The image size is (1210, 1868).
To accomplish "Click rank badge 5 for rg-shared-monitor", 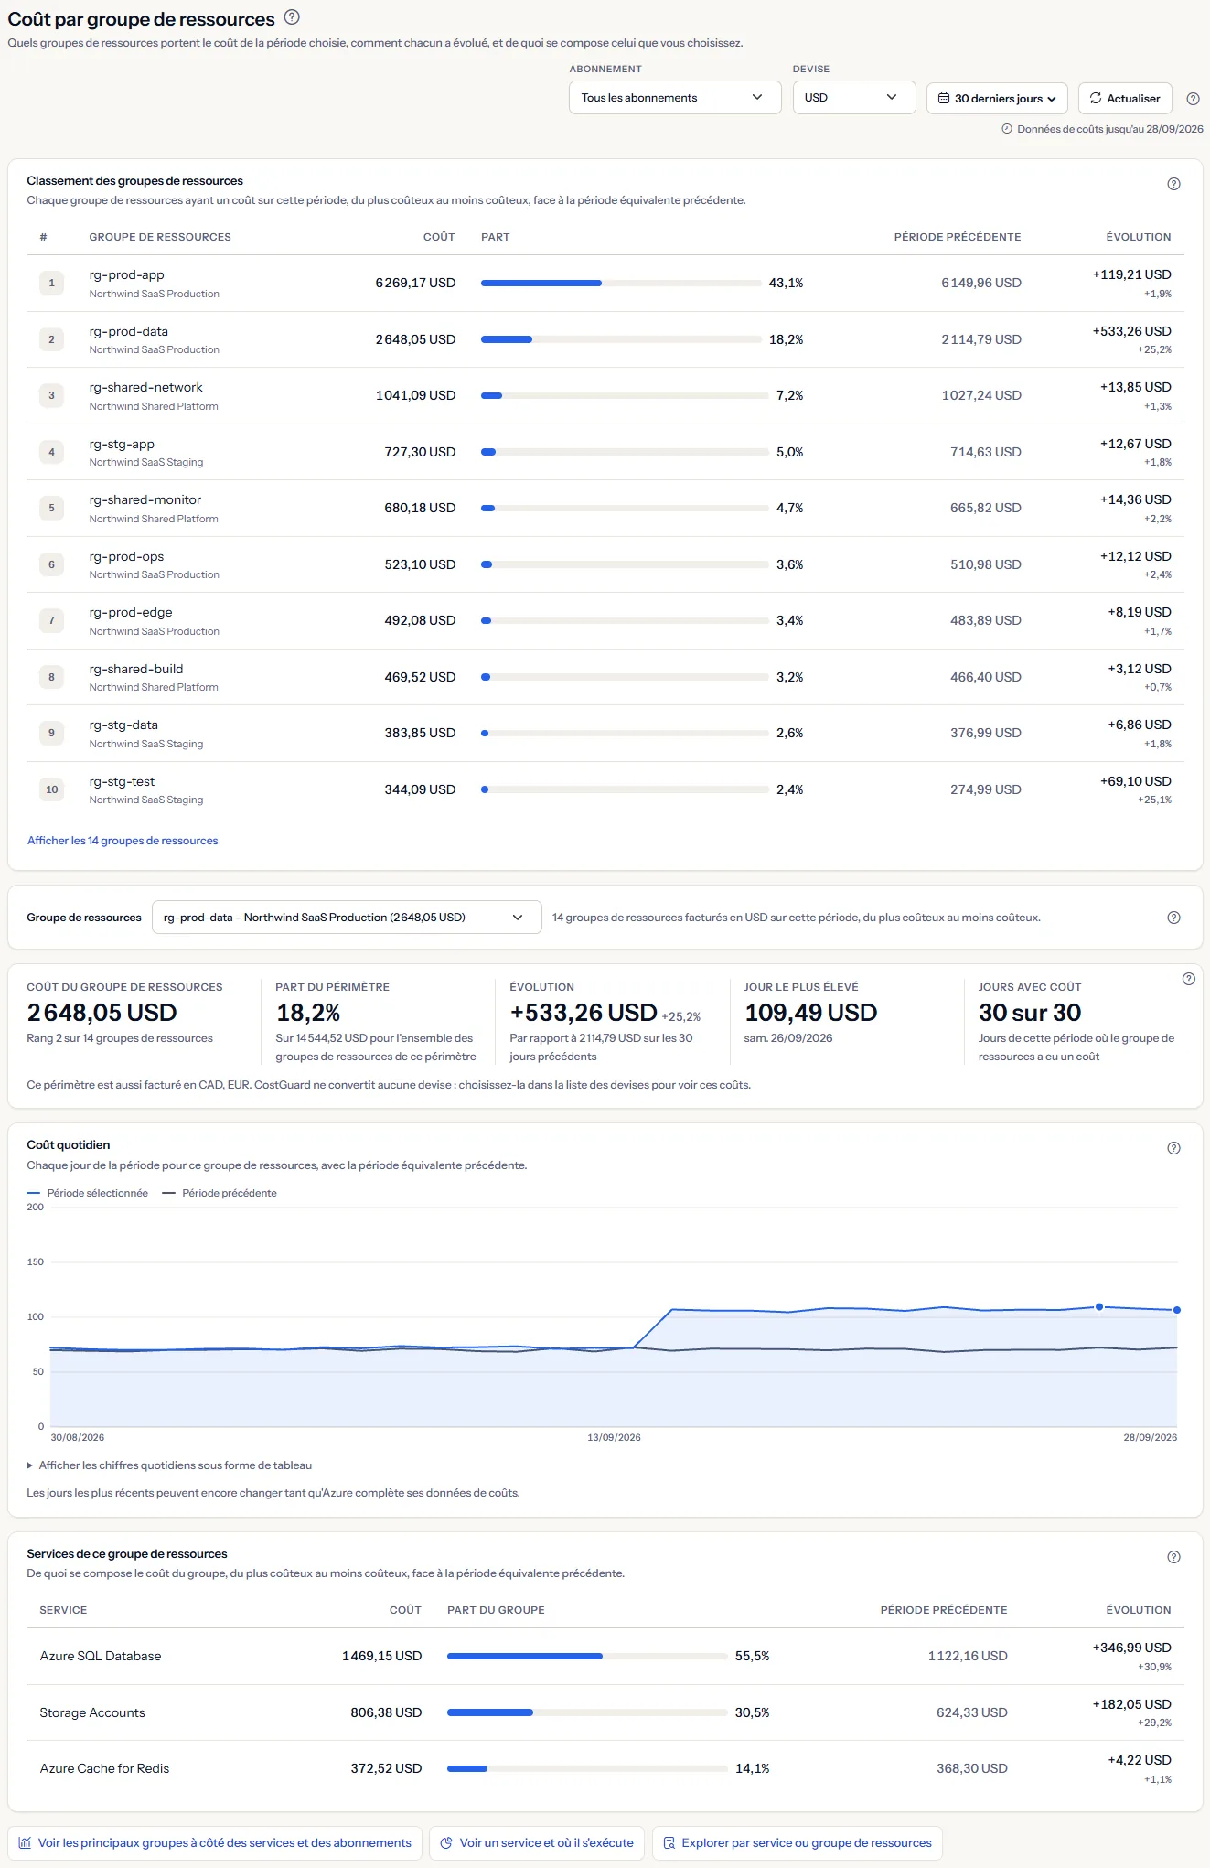I will (51, 509).
